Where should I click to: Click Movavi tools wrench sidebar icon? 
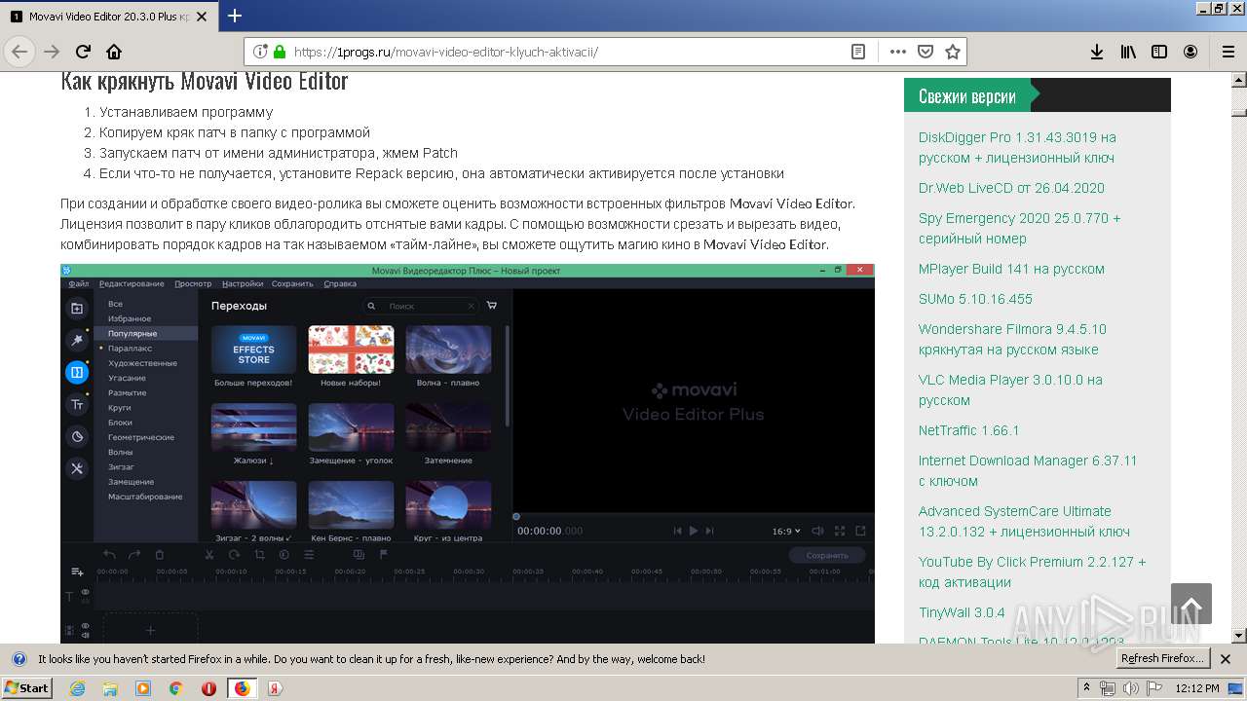point(77,468)
